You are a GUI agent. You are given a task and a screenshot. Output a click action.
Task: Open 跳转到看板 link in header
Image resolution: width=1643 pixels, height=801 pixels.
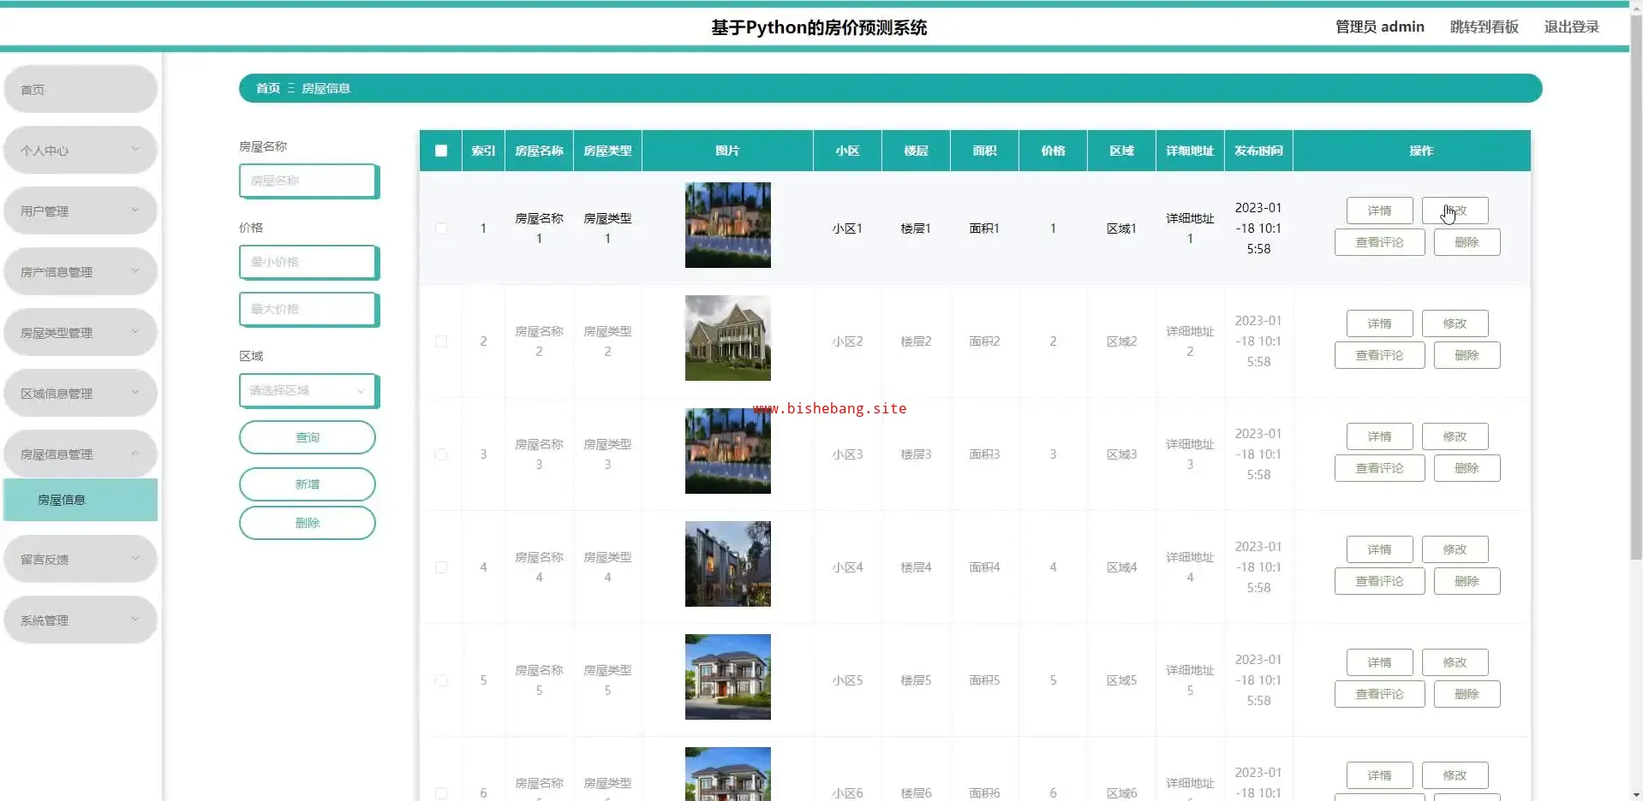(1484, 27)
